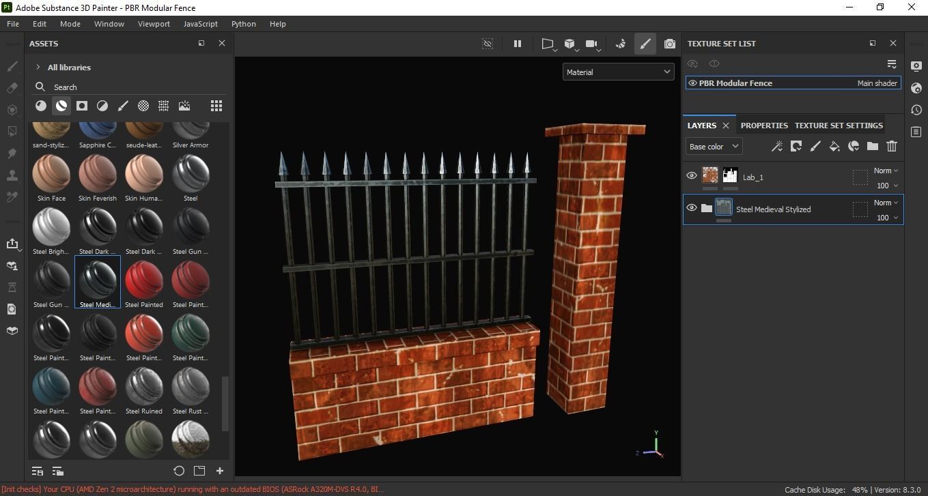Select Main shader for PBR Modular Fence
This screenshot has width=928, height=496.
[x=877, y=83]
